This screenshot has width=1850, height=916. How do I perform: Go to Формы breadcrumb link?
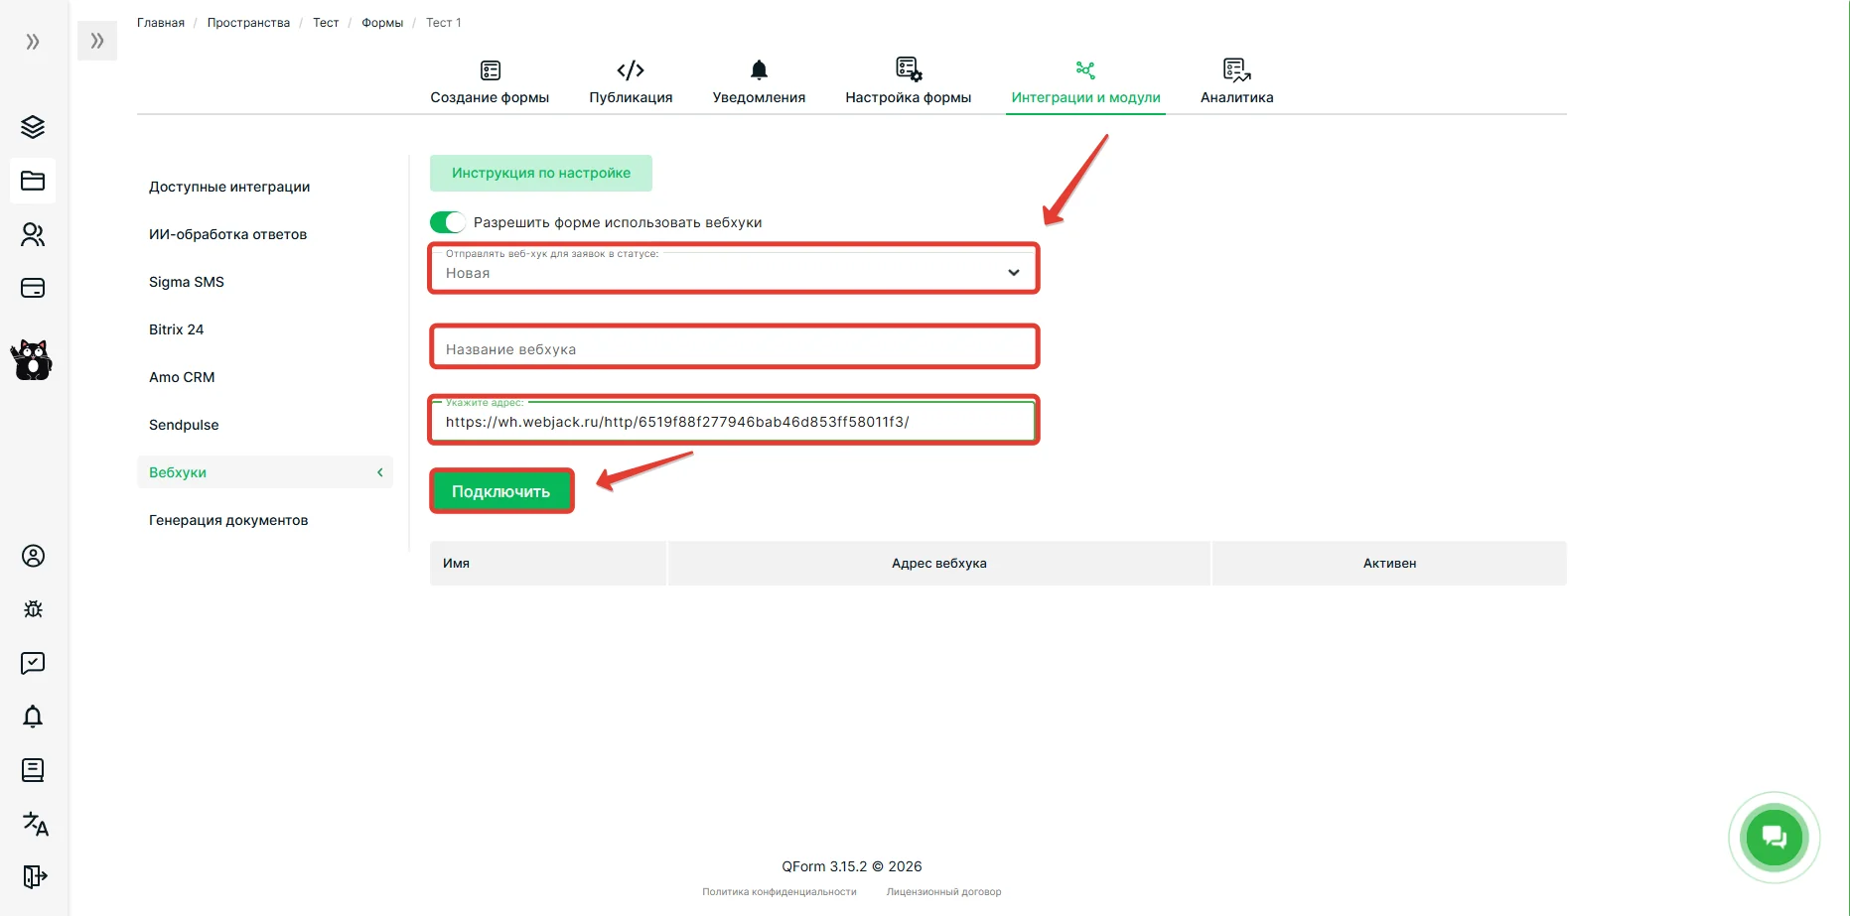tap(382, 23)
